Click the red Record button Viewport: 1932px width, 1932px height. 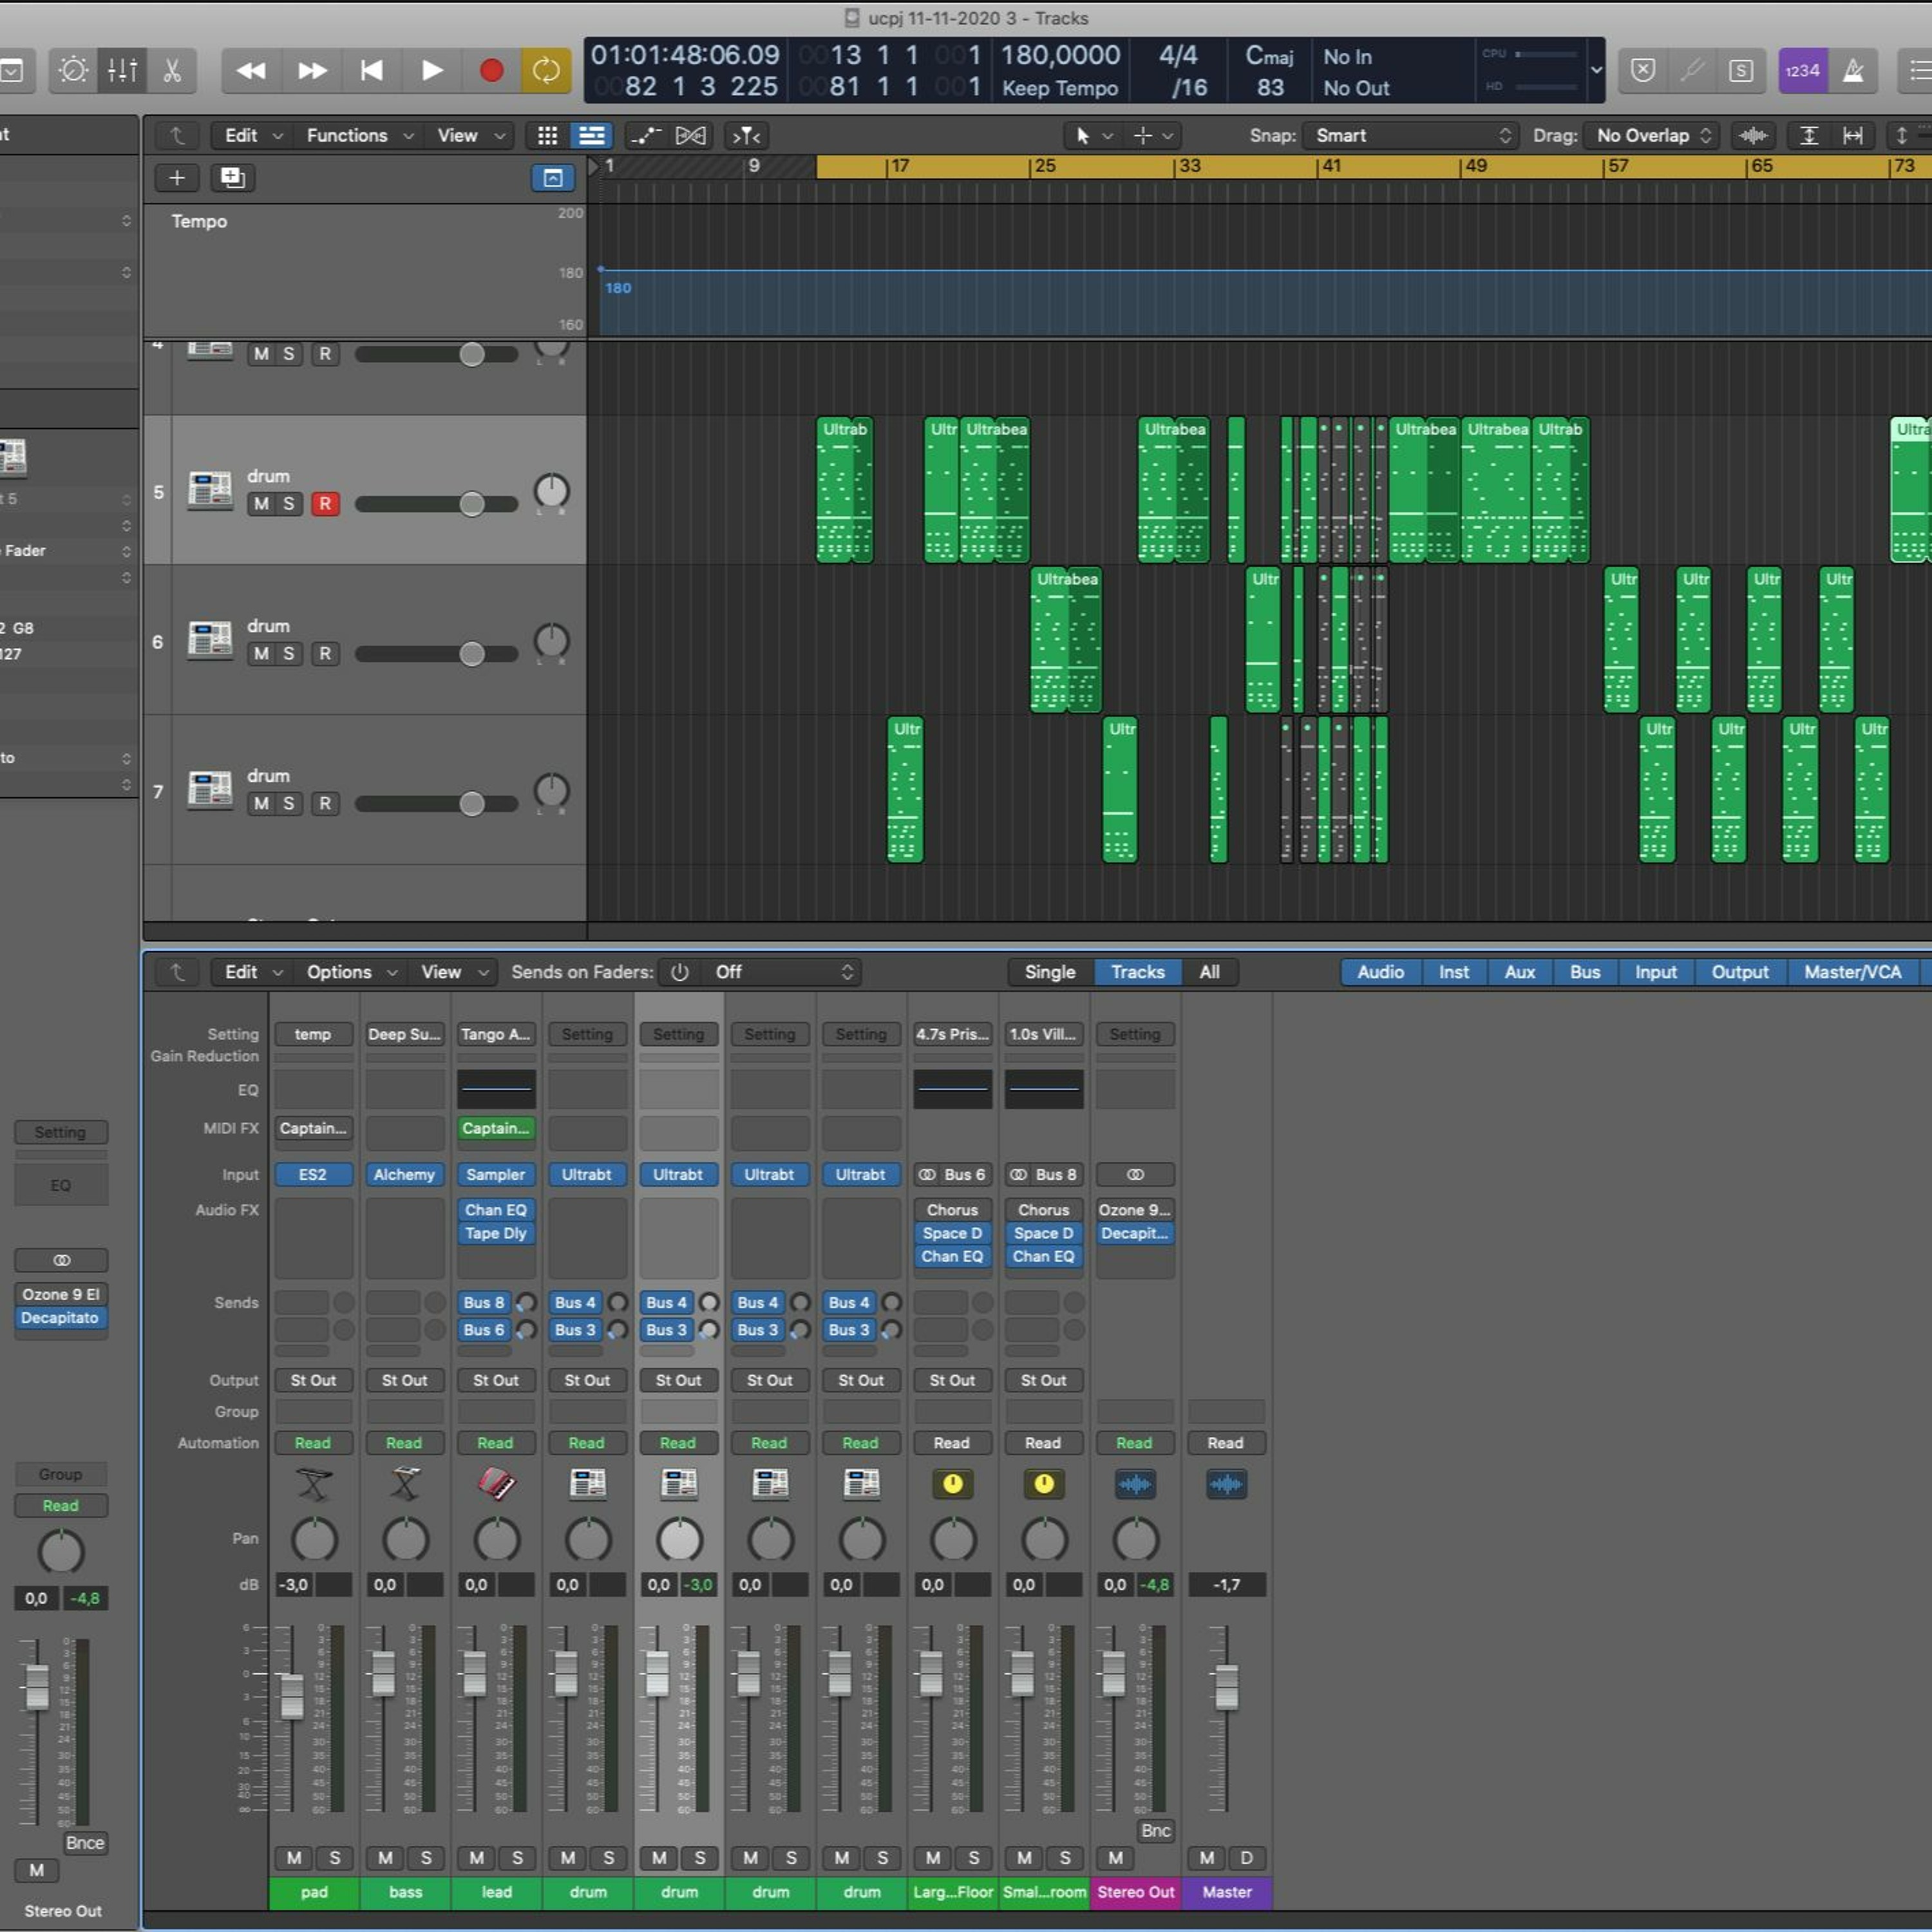491,70
